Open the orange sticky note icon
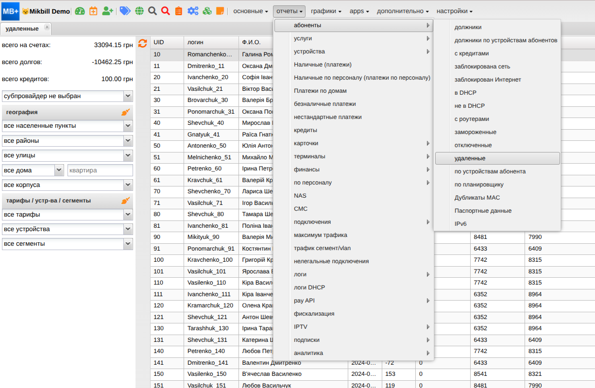Viewport: 595px width, 388px height. (x=220, y=11)
